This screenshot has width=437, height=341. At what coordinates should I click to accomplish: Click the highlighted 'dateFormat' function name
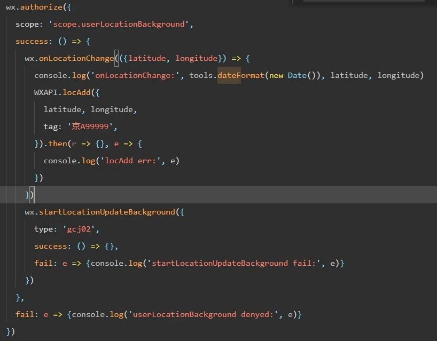point(241,75)
